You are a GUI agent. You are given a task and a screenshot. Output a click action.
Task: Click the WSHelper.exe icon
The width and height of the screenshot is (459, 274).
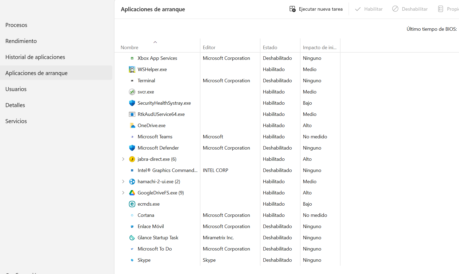coord(132,69)
